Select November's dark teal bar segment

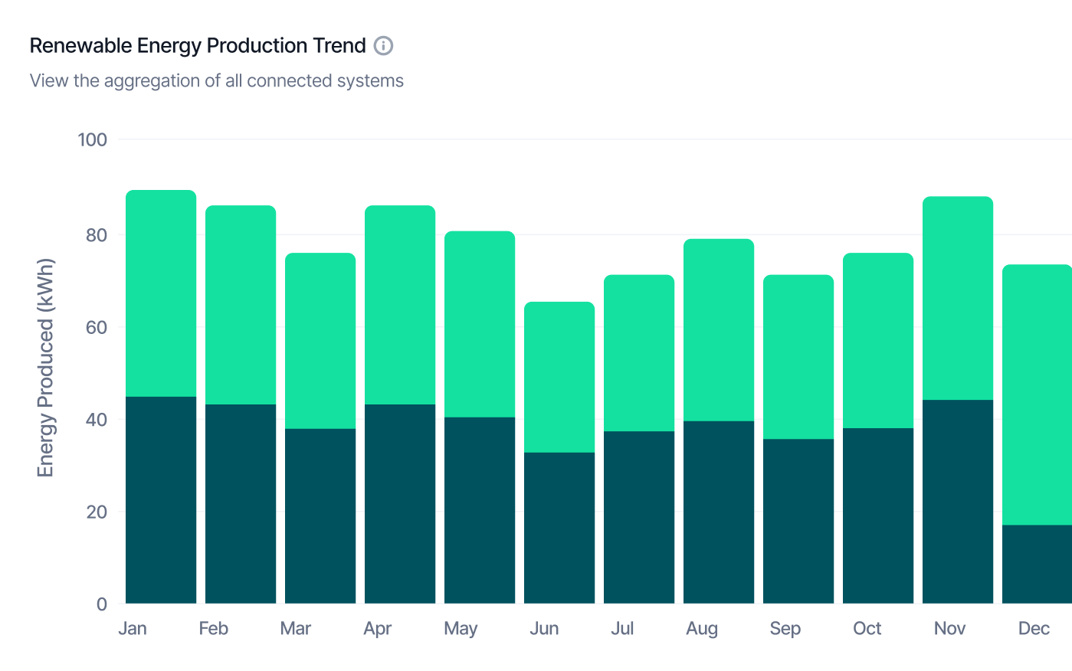pos(958,502)
